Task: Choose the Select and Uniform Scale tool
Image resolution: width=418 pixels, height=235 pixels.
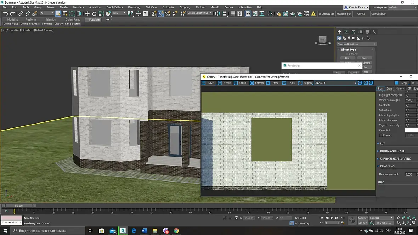Action: (x=101, y=13)
